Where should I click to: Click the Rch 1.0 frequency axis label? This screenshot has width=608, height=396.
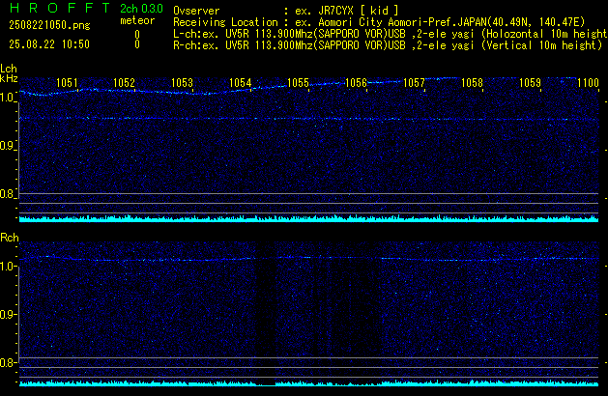pyautogui.click(x=8, y=267)
